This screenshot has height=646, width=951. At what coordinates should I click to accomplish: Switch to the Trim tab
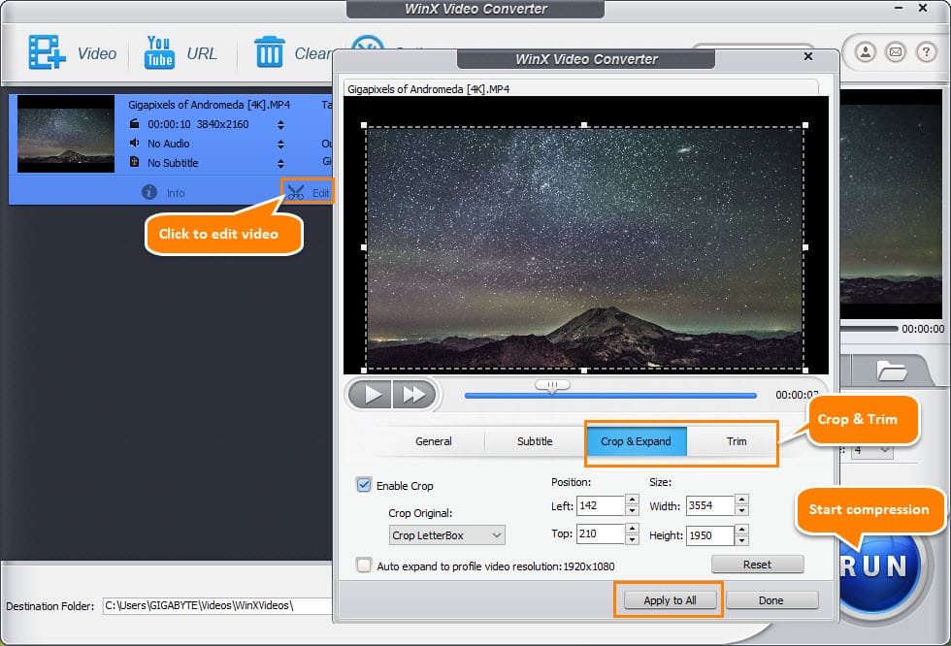(735, 441)
